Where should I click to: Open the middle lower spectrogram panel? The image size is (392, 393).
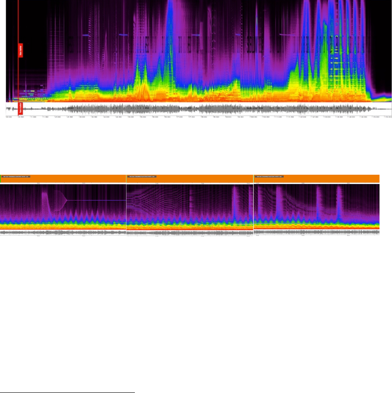click(190, 206)
